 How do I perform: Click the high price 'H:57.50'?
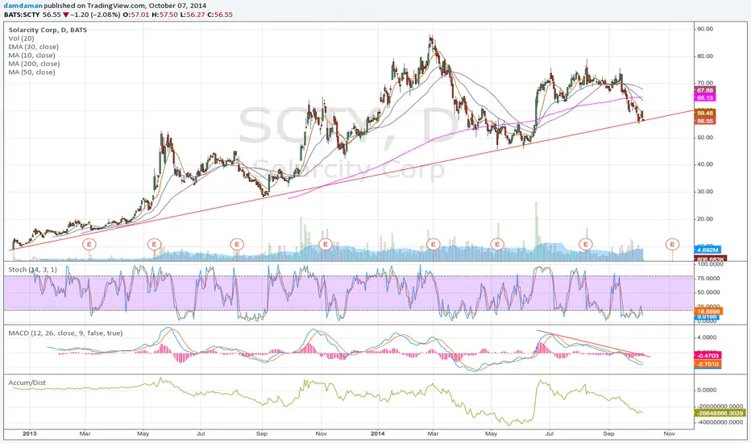click(164, 14)
